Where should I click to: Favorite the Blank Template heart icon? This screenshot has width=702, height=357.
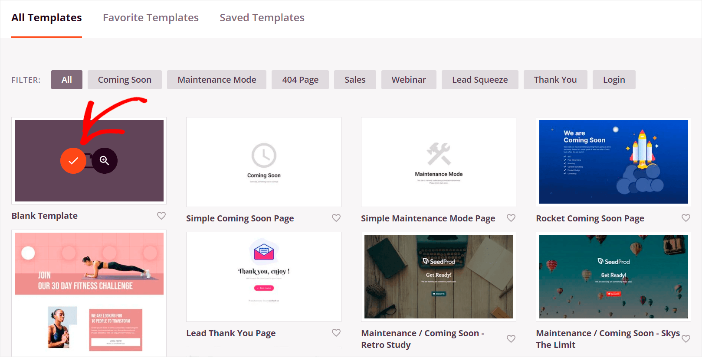pos(161,216)
